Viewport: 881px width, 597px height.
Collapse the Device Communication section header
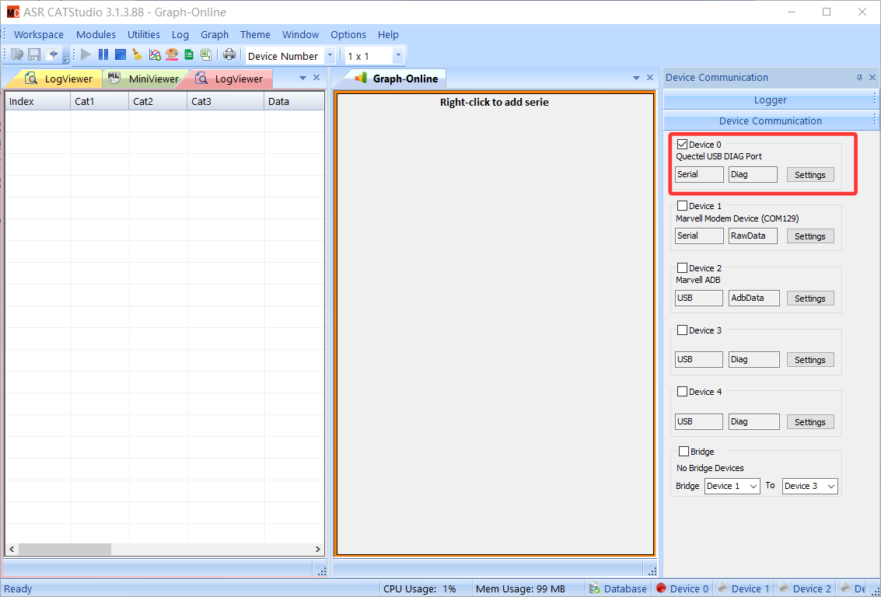click(x=771, y=120)
